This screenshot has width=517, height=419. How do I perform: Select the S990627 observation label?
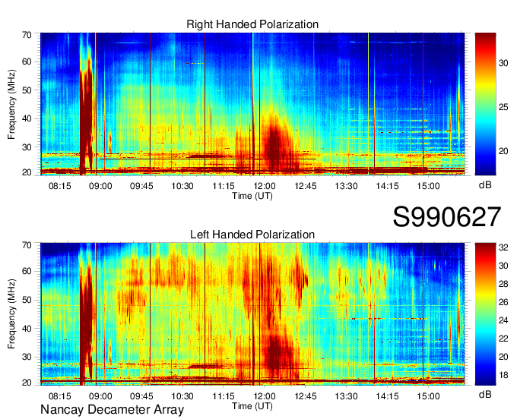point(447,217)
